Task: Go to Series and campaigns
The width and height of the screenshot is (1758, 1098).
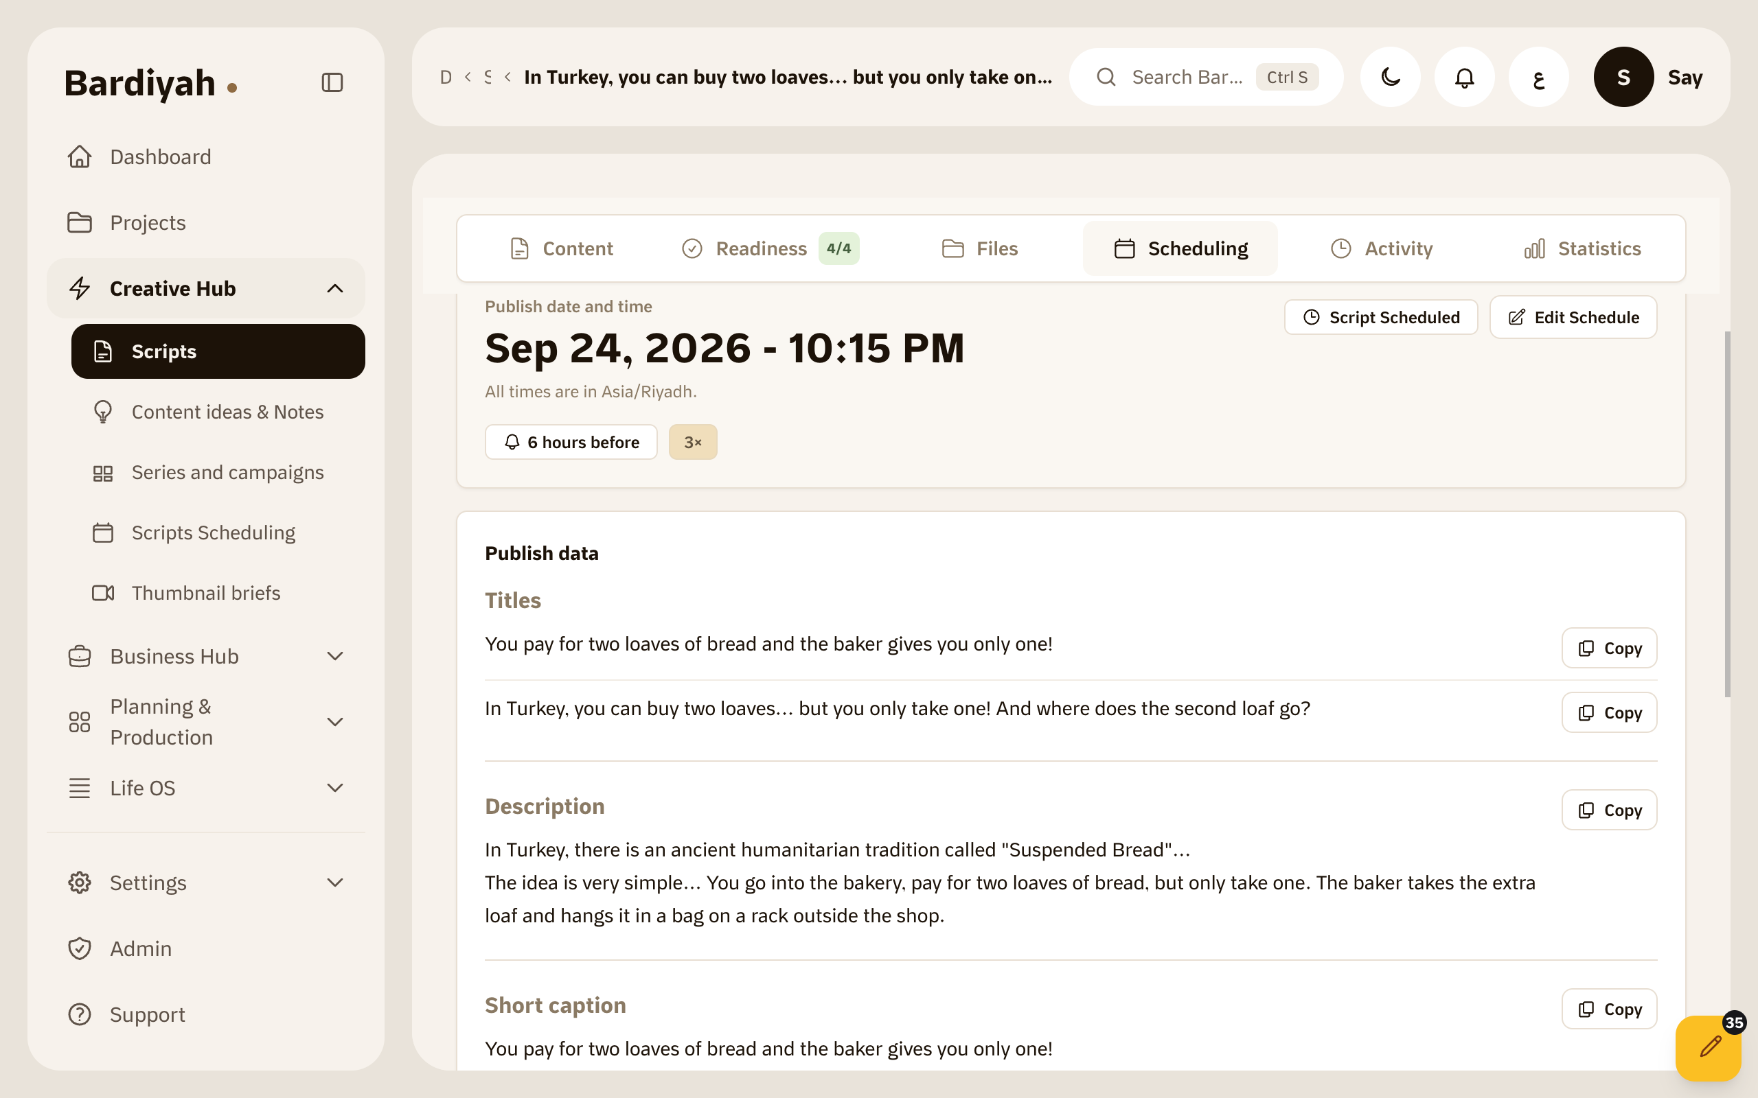Action: [x=218, y=472]
